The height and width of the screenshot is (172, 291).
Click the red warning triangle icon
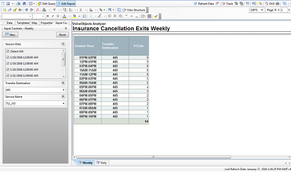click(x=38, y=10)
